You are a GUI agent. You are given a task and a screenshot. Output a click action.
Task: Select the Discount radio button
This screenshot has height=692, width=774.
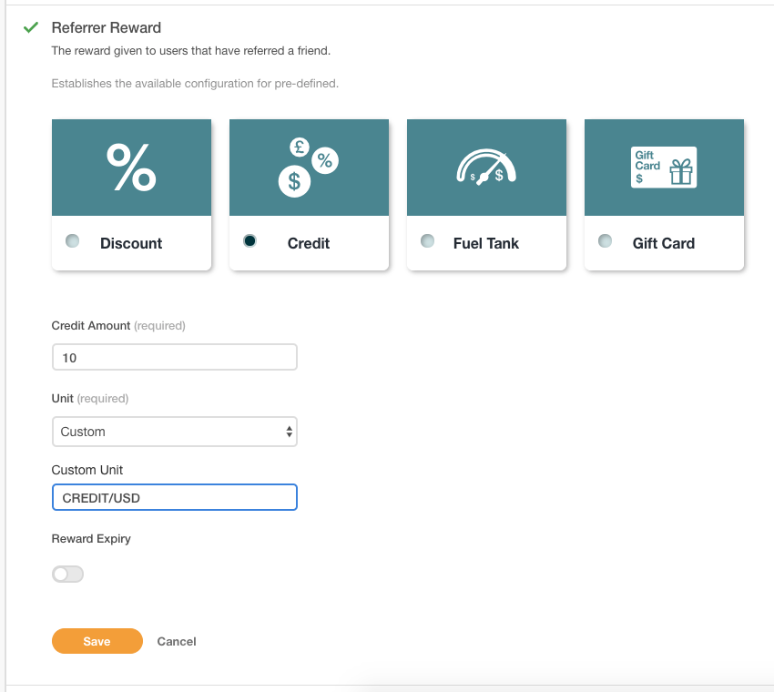pos(73,241)
